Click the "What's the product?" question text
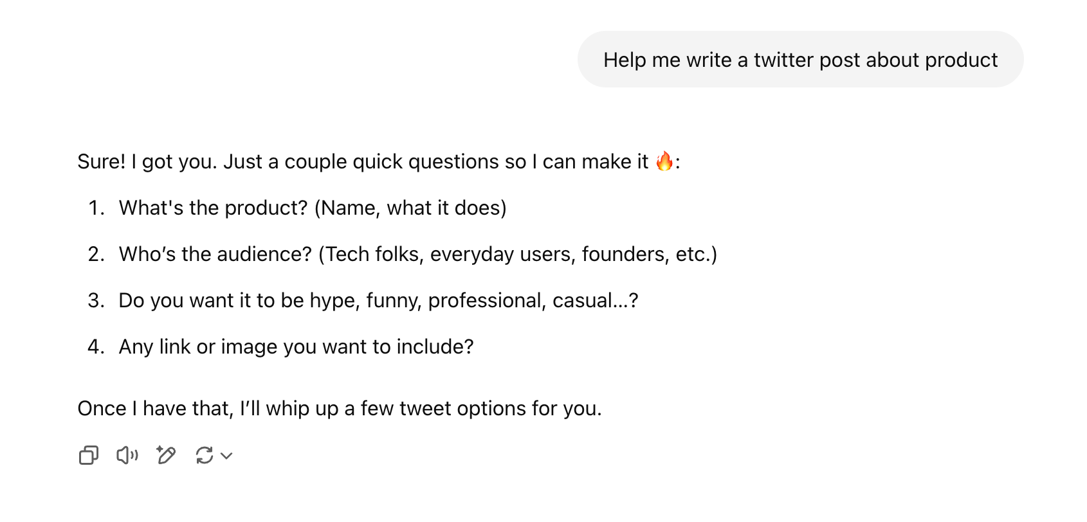Viewport: 1087px width, 522px height. point(214,208)
